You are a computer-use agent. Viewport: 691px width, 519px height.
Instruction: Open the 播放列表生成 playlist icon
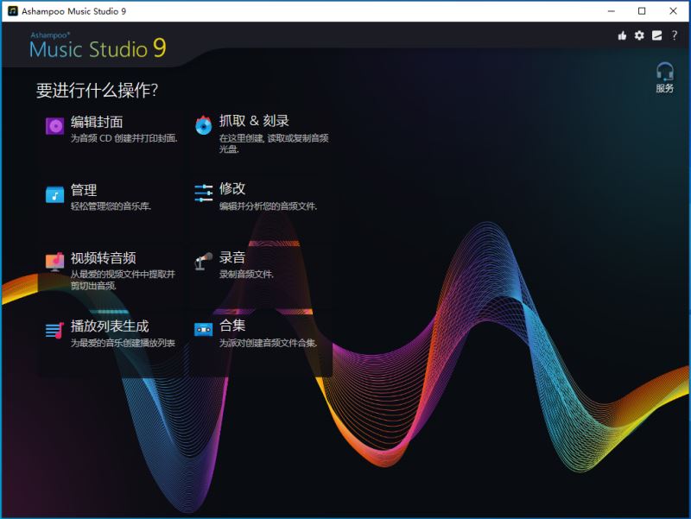[x=55, y=330]
